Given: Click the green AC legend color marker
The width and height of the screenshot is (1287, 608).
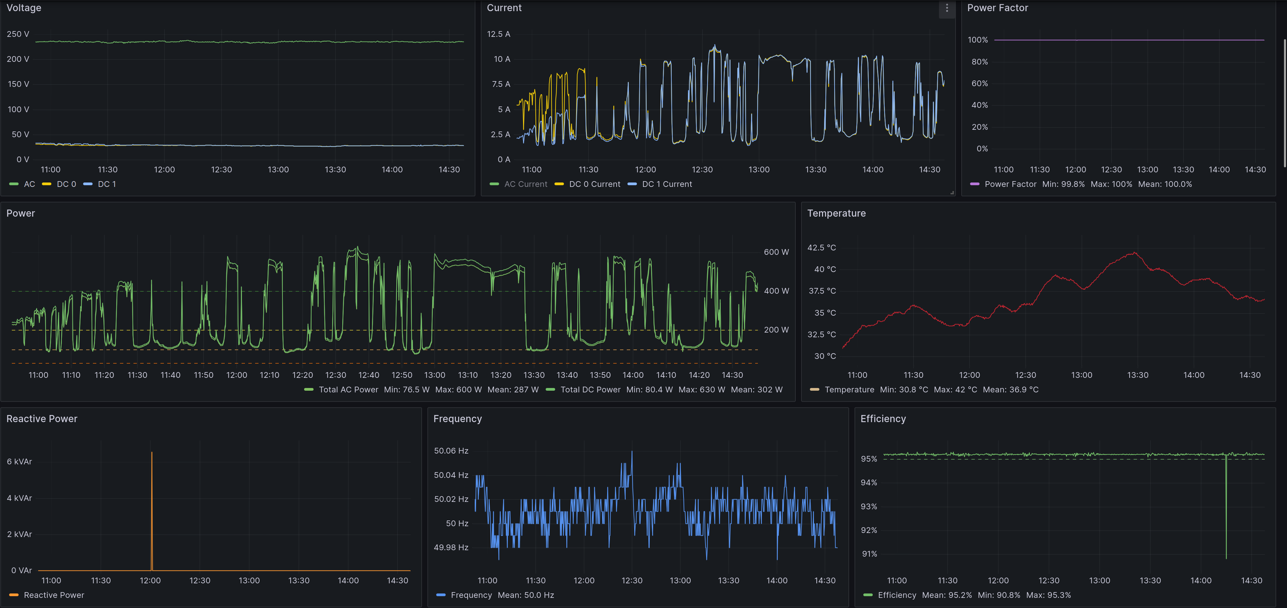Looking at the screenshot, I should (14, 184).
